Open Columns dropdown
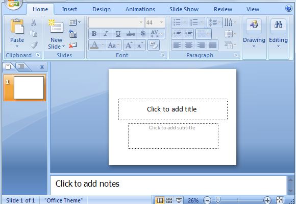Viewport: 296px width, 204px height. coord(203,34)
